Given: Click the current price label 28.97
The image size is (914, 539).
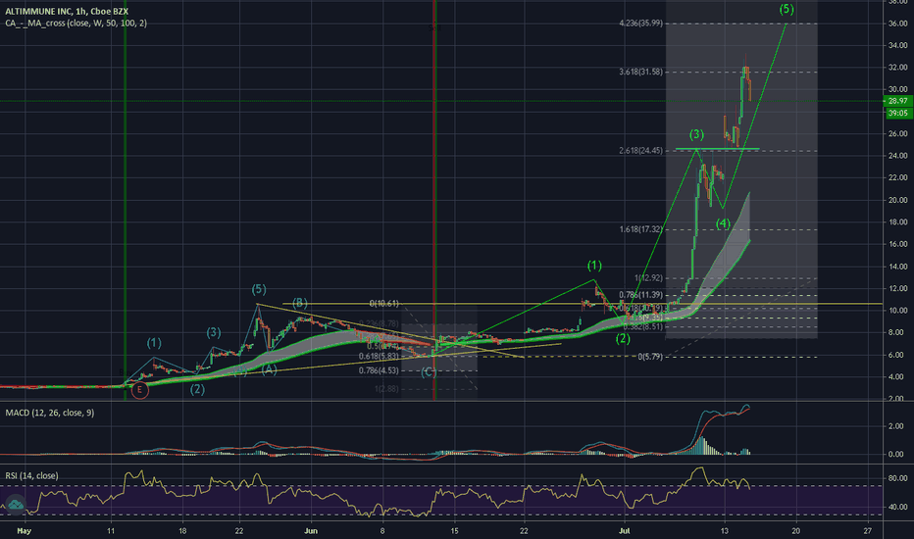Looking at the screenshot, I should [897, 101].
